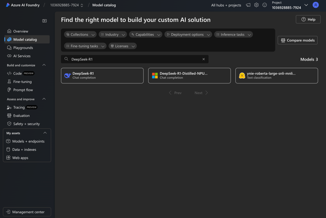The image size is (326, 218).
Task: Open the DeepSeek-R1 model card
Action: tap(102, 75)
